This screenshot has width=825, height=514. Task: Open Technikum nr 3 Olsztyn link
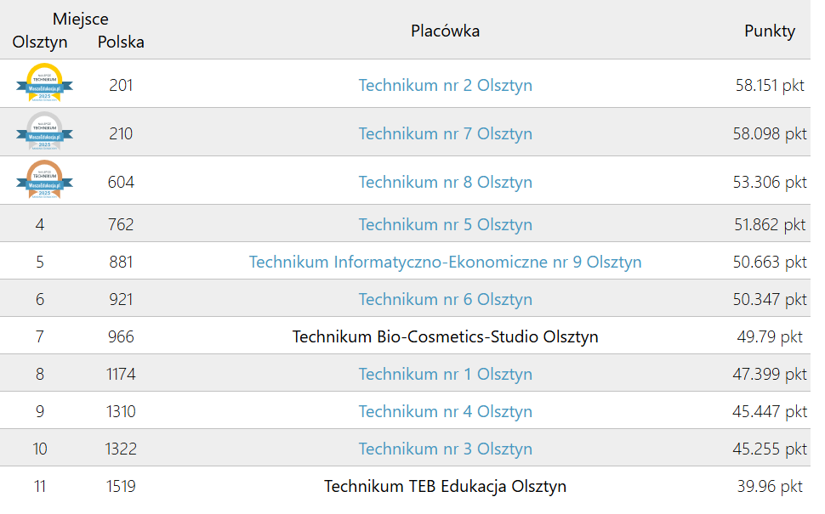pyautogui.click(x=445, y=449)
